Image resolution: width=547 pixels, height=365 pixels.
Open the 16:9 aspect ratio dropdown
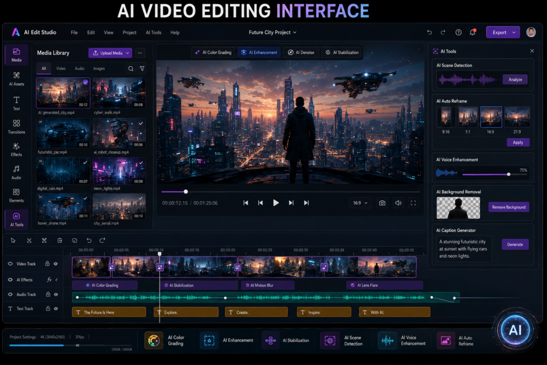pyautogui.click(x=361, y=203)
